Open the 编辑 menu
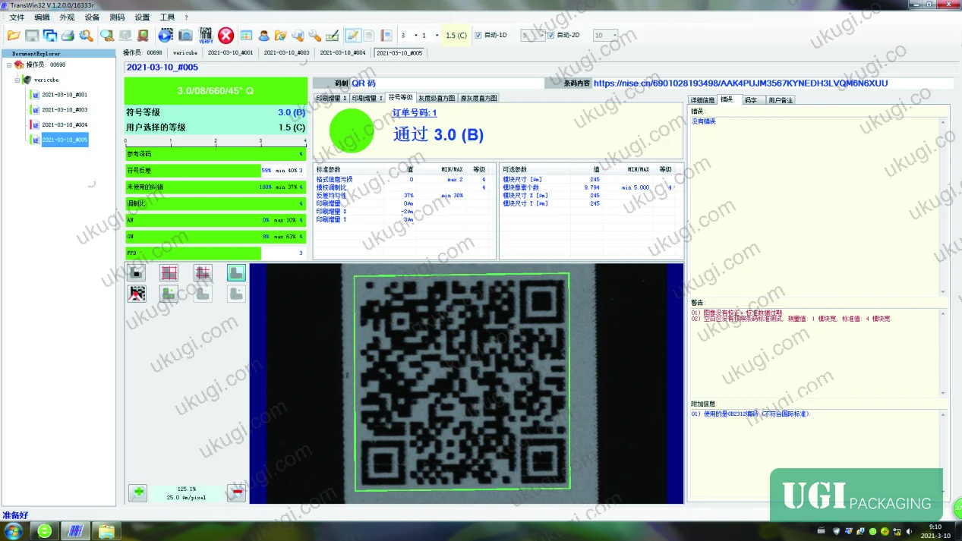Image resolution: width=962 pixels, height=541 pixels. tap(42, 17)
